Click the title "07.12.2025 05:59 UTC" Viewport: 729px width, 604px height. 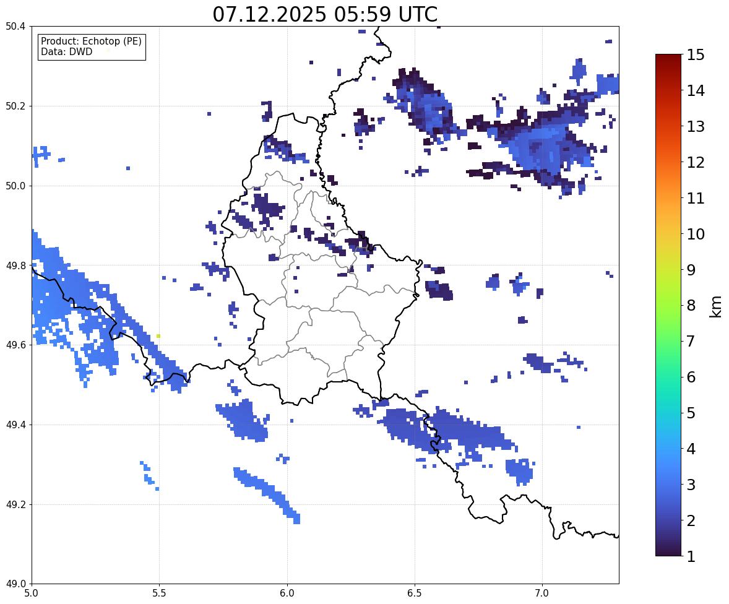coord(325,14)
